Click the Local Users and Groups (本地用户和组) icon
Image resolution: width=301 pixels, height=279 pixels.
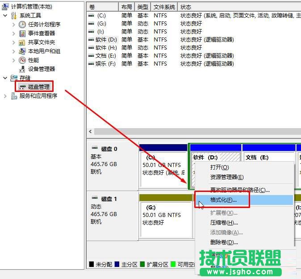22,51
